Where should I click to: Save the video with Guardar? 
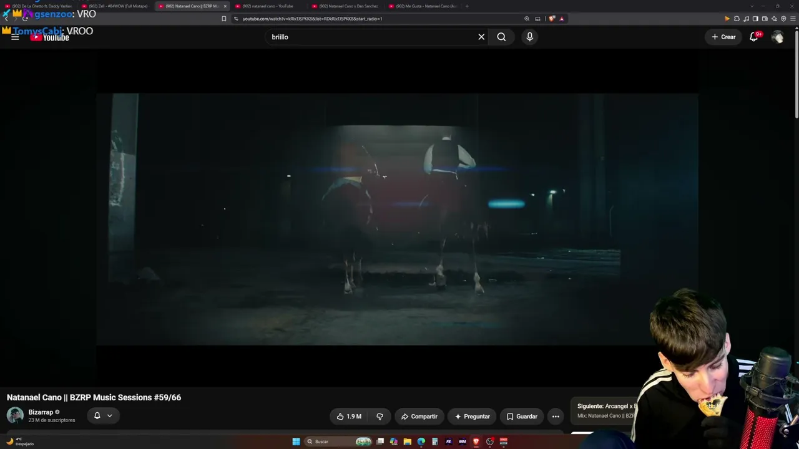click(522, 416)
